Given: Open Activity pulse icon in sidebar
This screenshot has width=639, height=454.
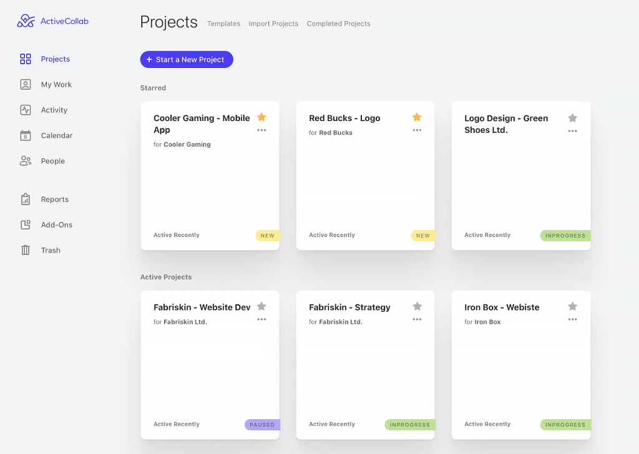Looking at the screenshot, I should pyautogui.click(x=25, y=110).
